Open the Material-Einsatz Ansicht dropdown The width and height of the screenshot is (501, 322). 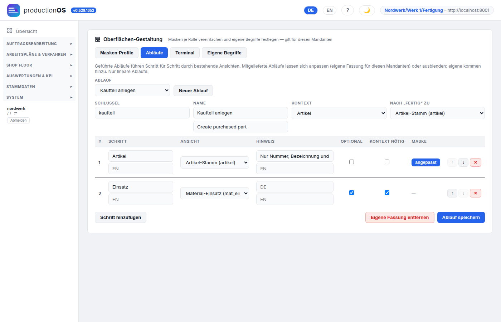(215, 193)
